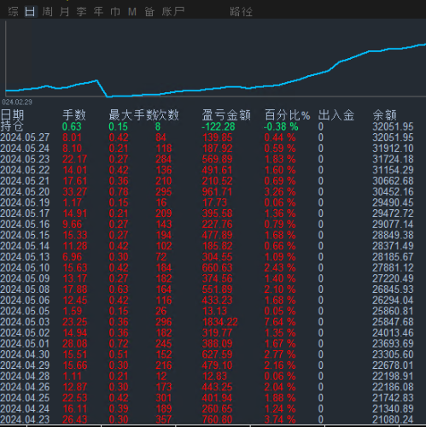The width and height of the screenshot is (426, 427).
Task: Click the 961.71 profit value
Action: [x=217, y=192]
